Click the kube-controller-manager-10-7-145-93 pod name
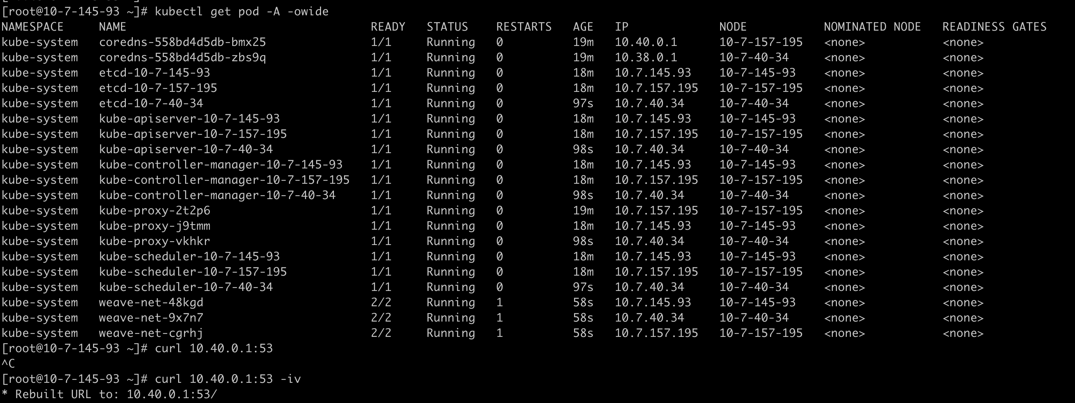The height and width of the screenshot is (403, 1075). [x=220, y=165]
